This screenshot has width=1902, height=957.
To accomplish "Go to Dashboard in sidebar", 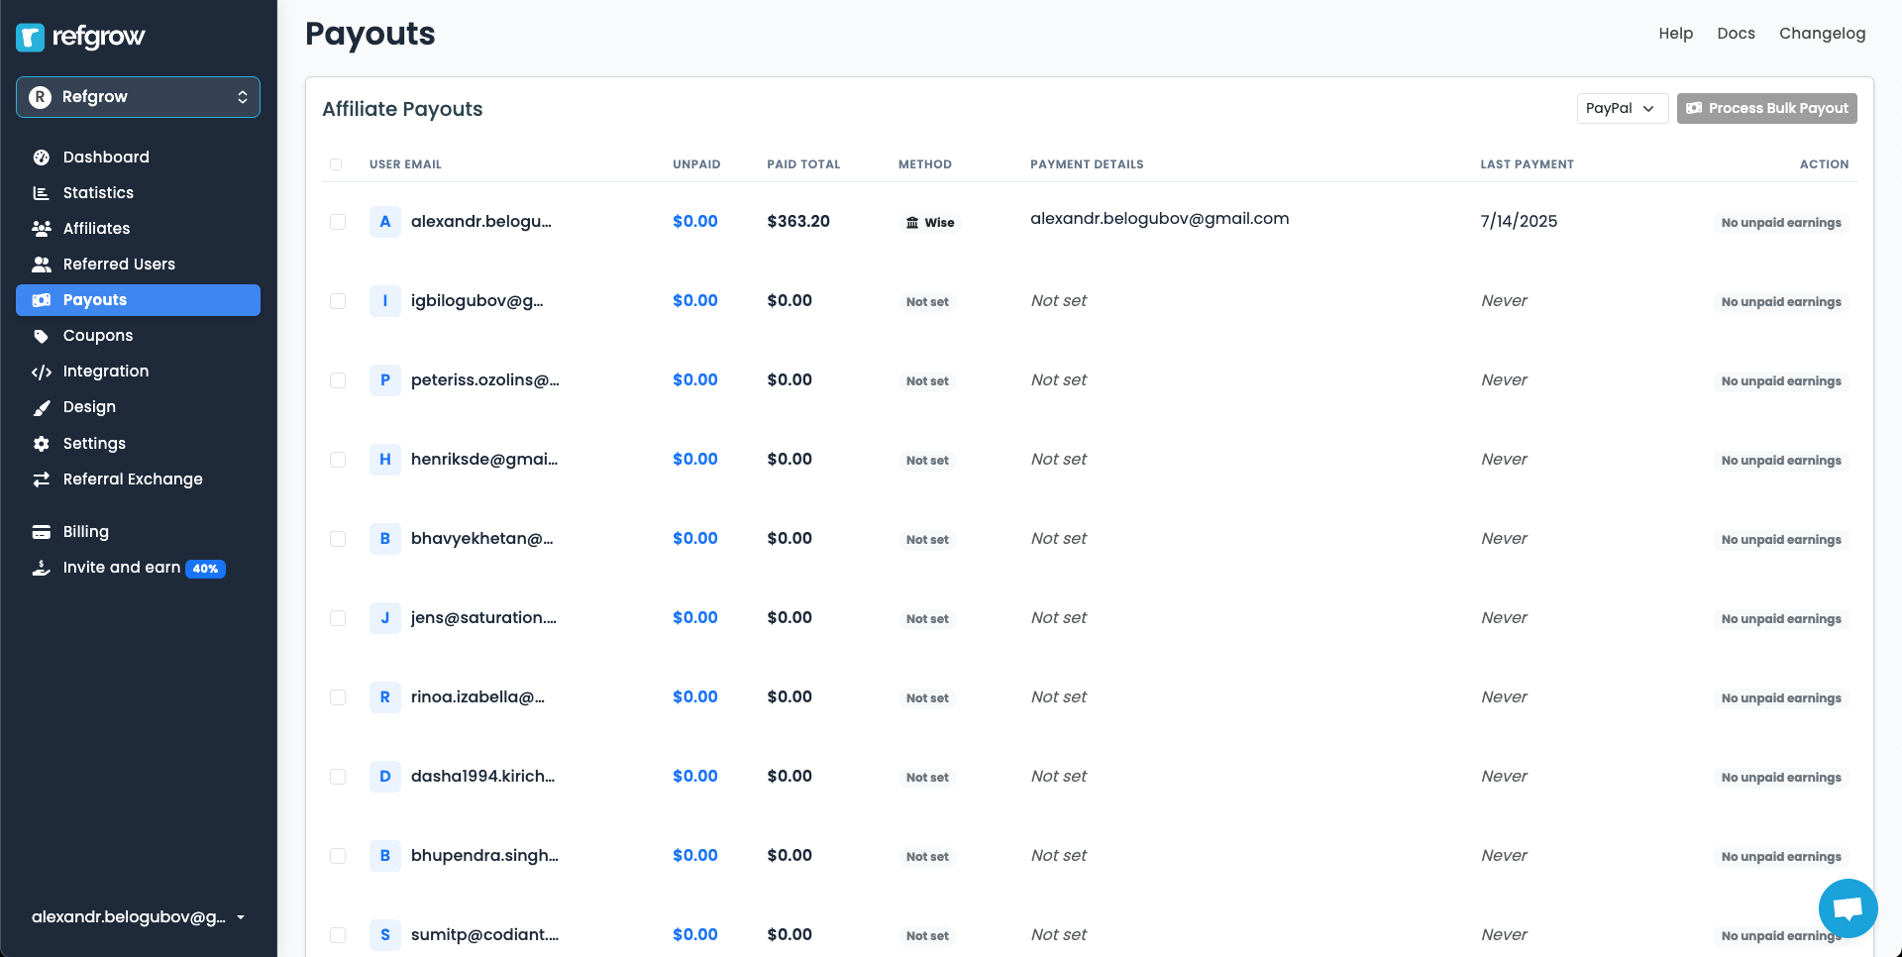I will point(138,158).
